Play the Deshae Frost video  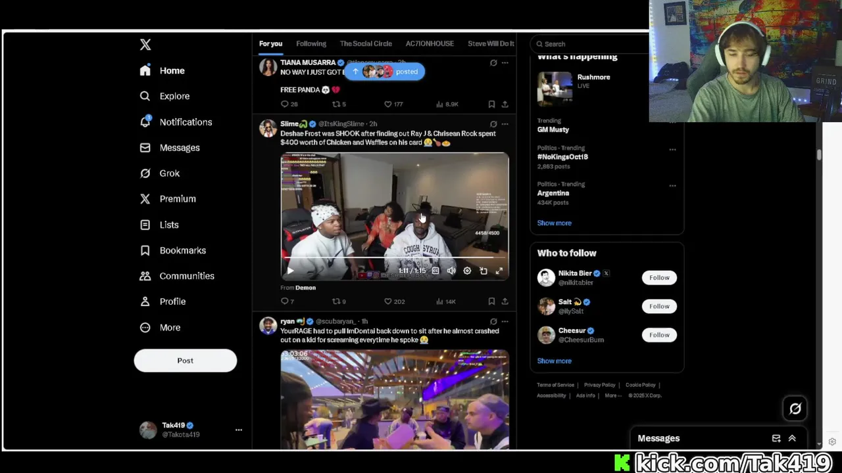(x=290, y=271)
